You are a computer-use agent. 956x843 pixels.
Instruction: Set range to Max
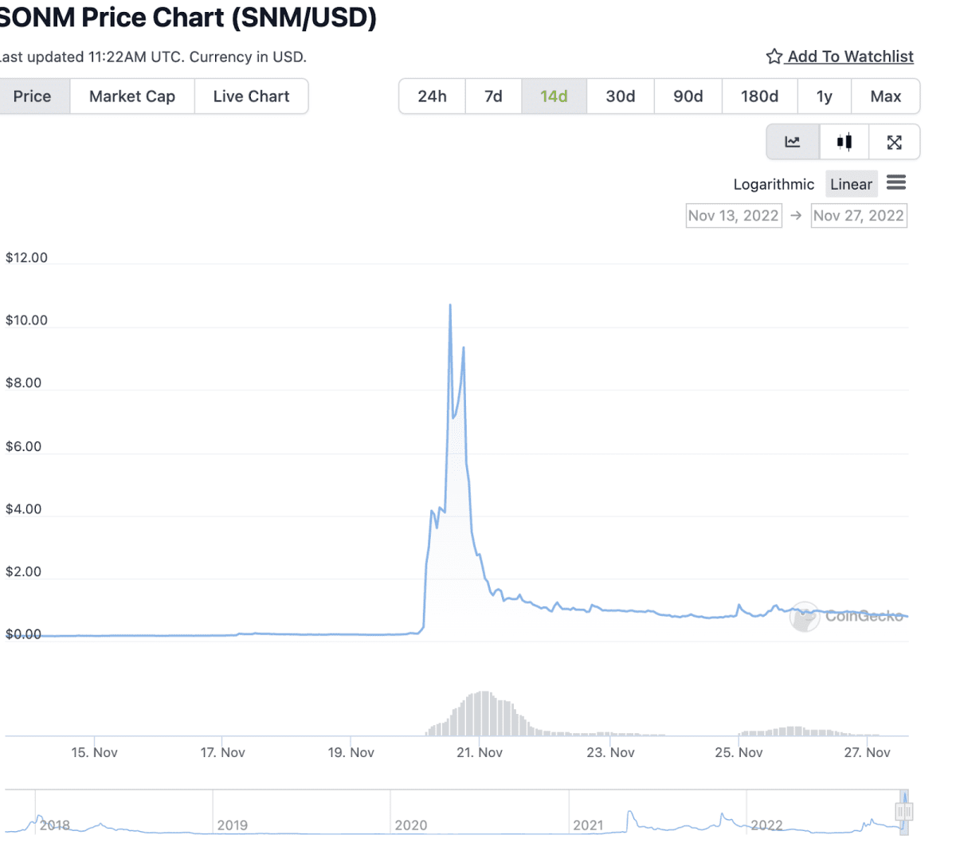point(886,96)
